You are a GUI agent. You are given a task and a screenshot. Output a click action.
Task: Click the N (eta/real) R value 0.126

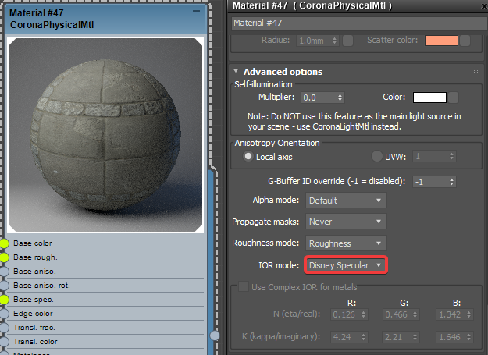345,314
